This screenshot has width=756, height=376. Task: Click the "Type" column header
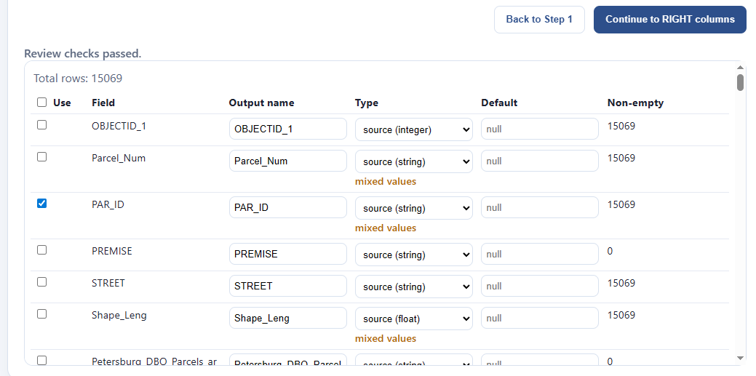point(367,103)
